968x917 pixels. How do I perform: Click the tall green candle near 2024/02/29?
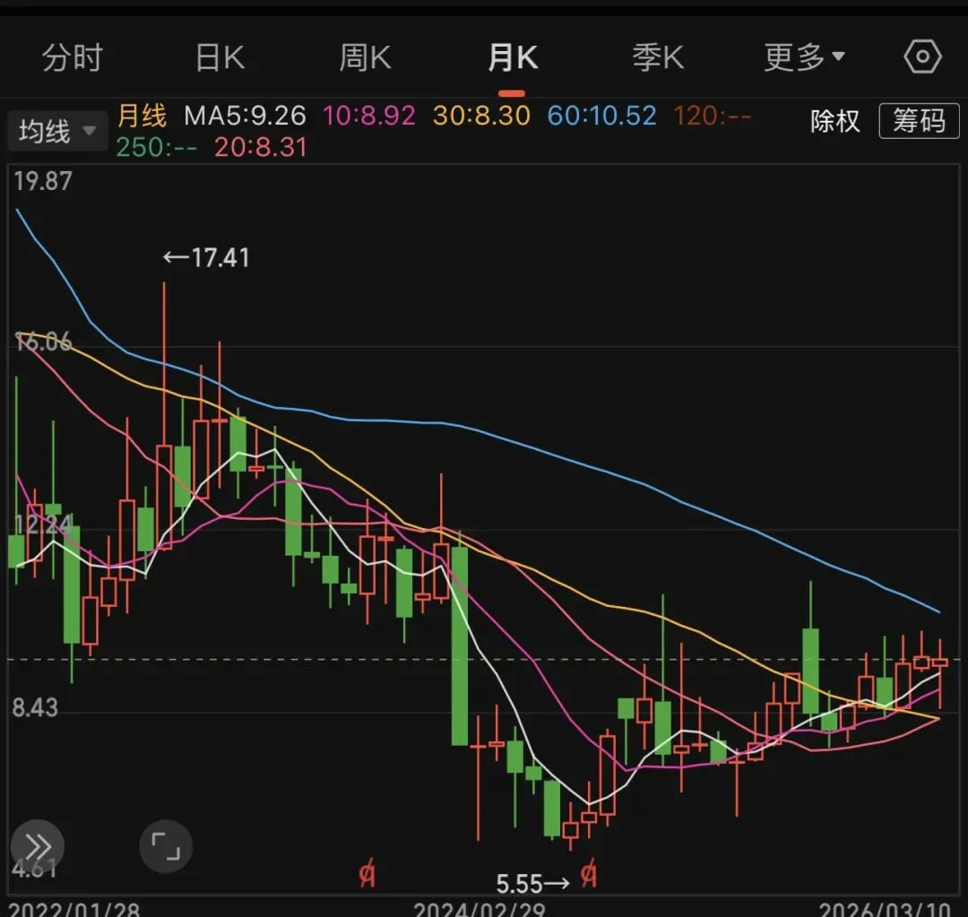click(459, 646)
